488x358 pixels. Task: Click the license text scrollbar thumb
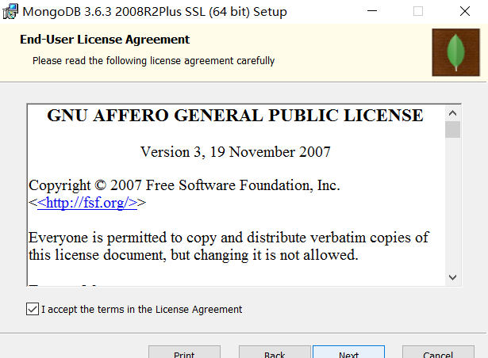click(x=452, y=129)
